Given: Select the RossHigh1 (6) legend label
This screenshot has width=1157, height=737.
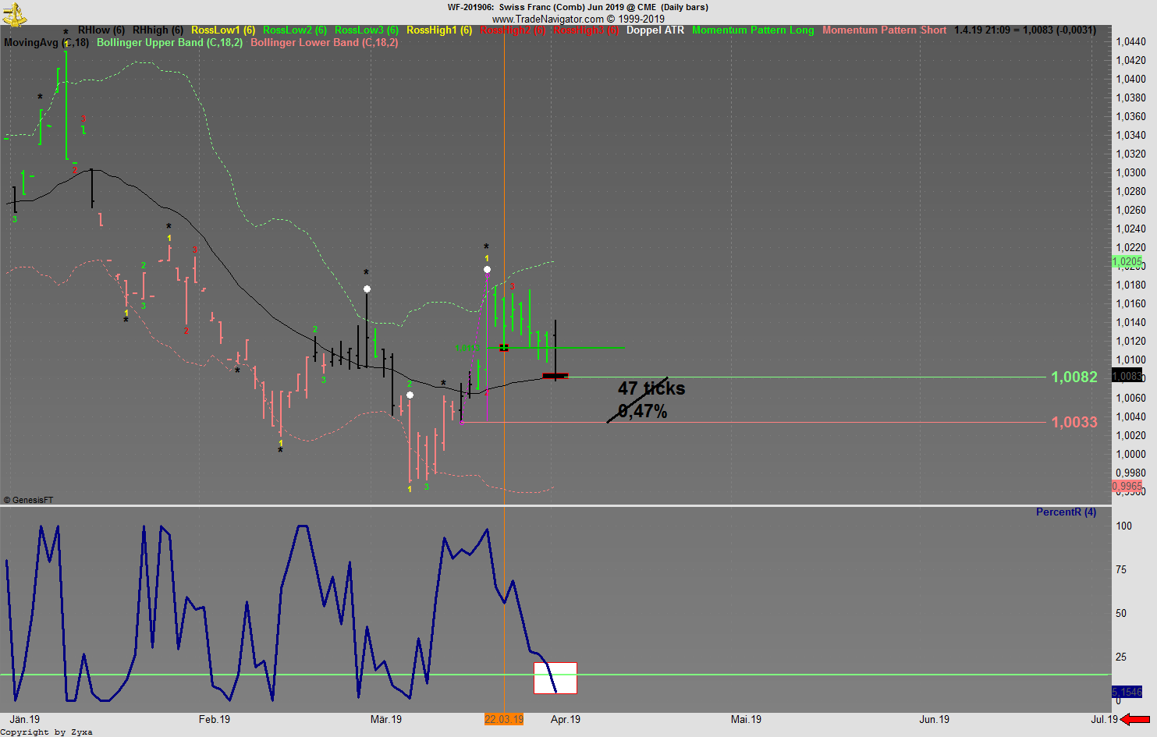Looking at the screenshot, I should tap(439, 30).
